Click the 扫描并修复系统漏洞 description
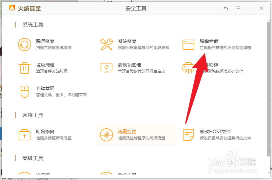This screenshot has height=180, width=272. [x=54, y=48]
